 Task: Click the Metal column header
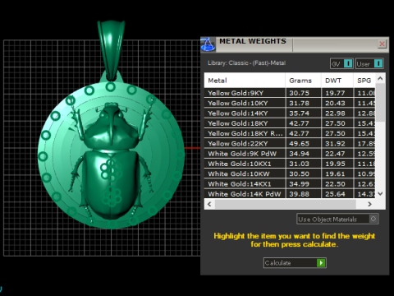coord(245,81)
